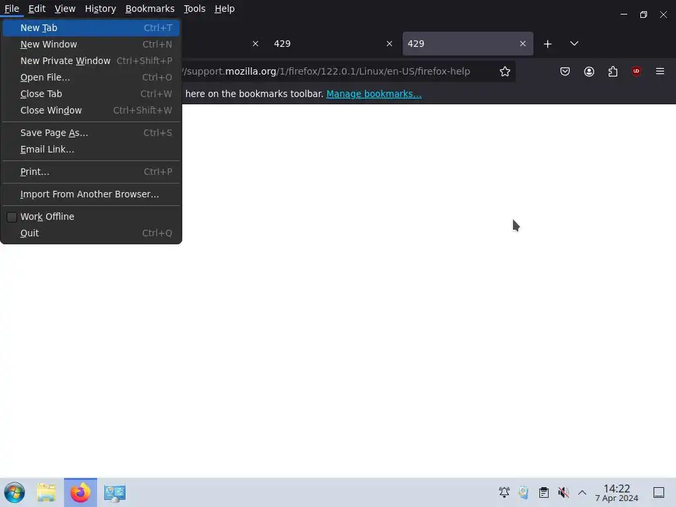This screenshot has height=507, width=676.
Task: Choose New Window from File menu
Action: 91,44
